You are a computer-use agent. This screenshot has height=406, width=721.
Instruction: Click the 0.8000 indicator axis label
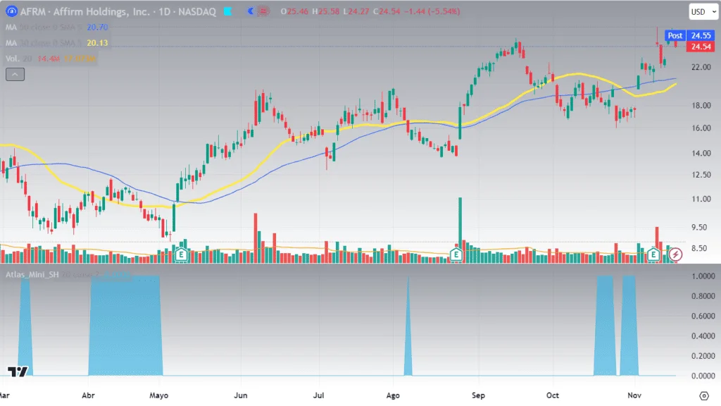703,296
